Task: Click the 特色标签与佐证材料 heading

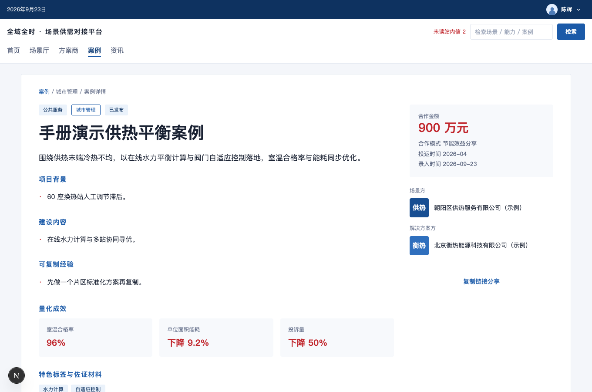Action: tap(70, 375)
